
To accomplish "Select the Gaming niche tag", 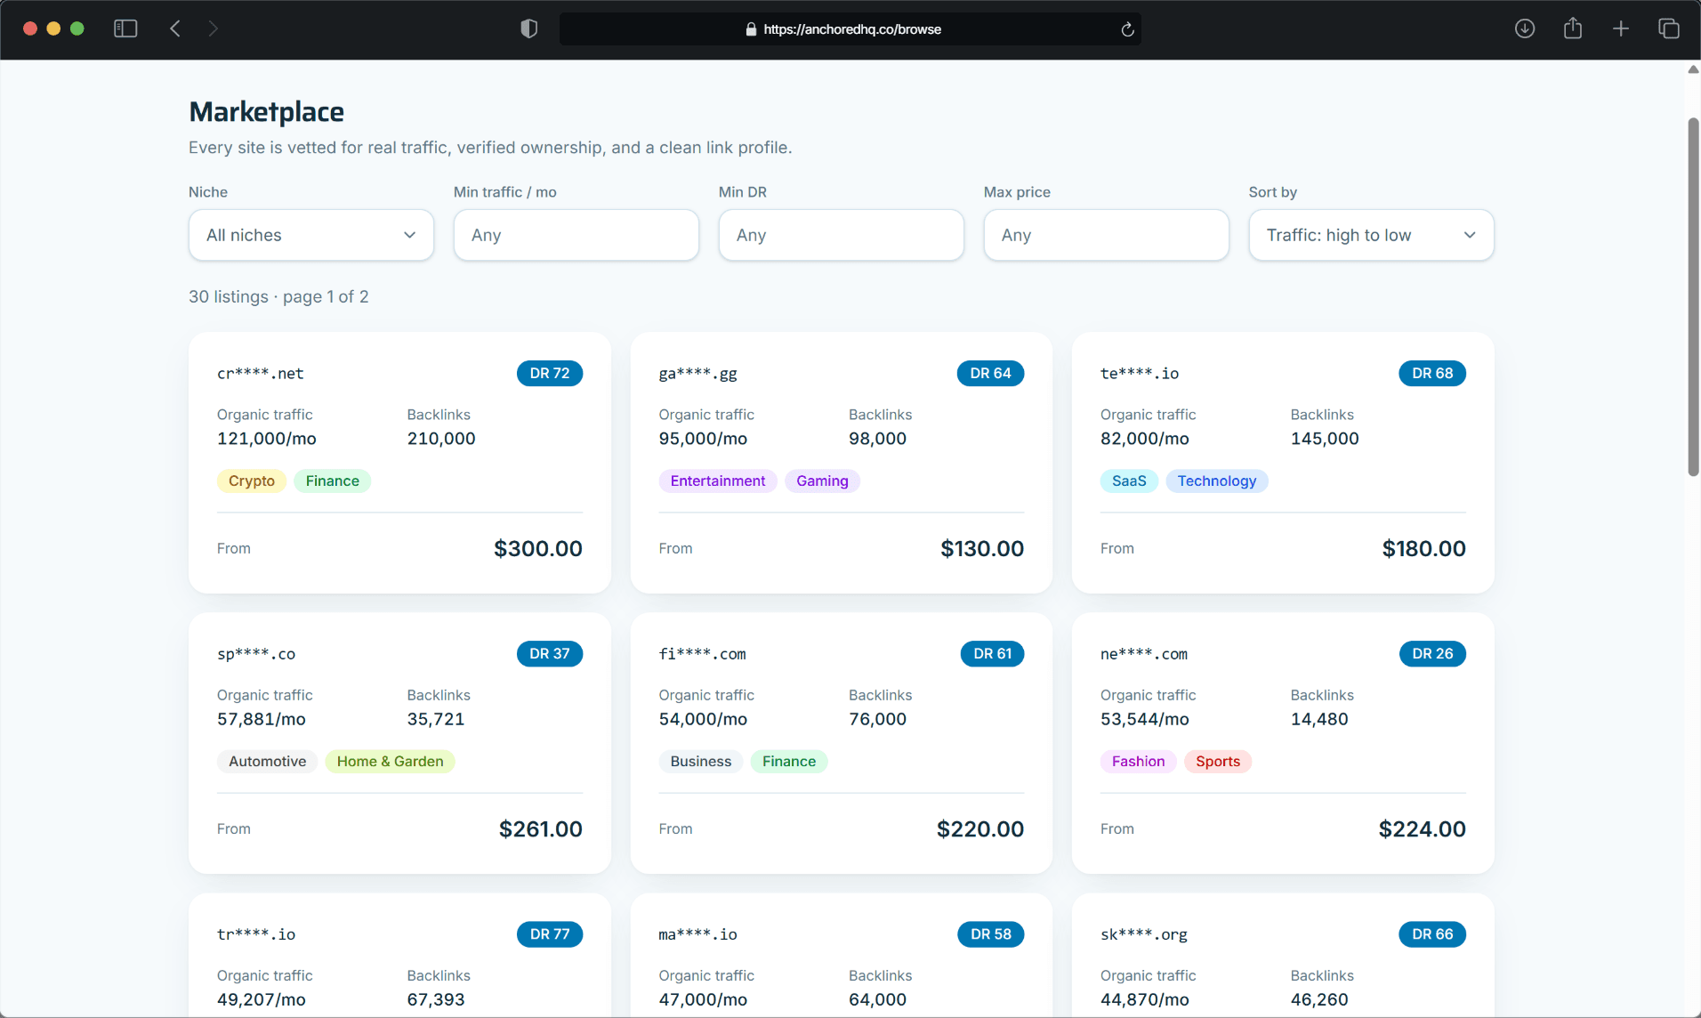I will (x=822, y=481).
